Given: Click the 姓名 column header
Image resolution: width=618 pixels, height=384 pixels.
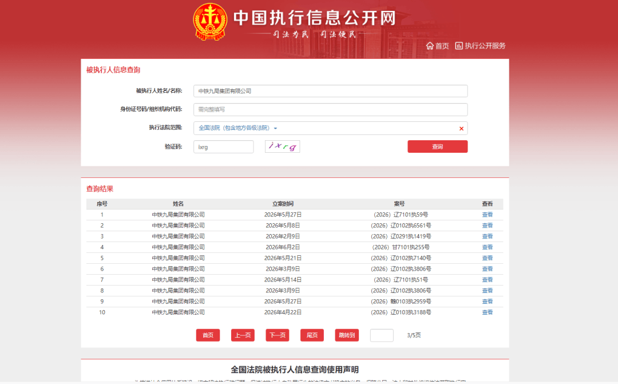Looking at the screenshot, I should [178, 204].
